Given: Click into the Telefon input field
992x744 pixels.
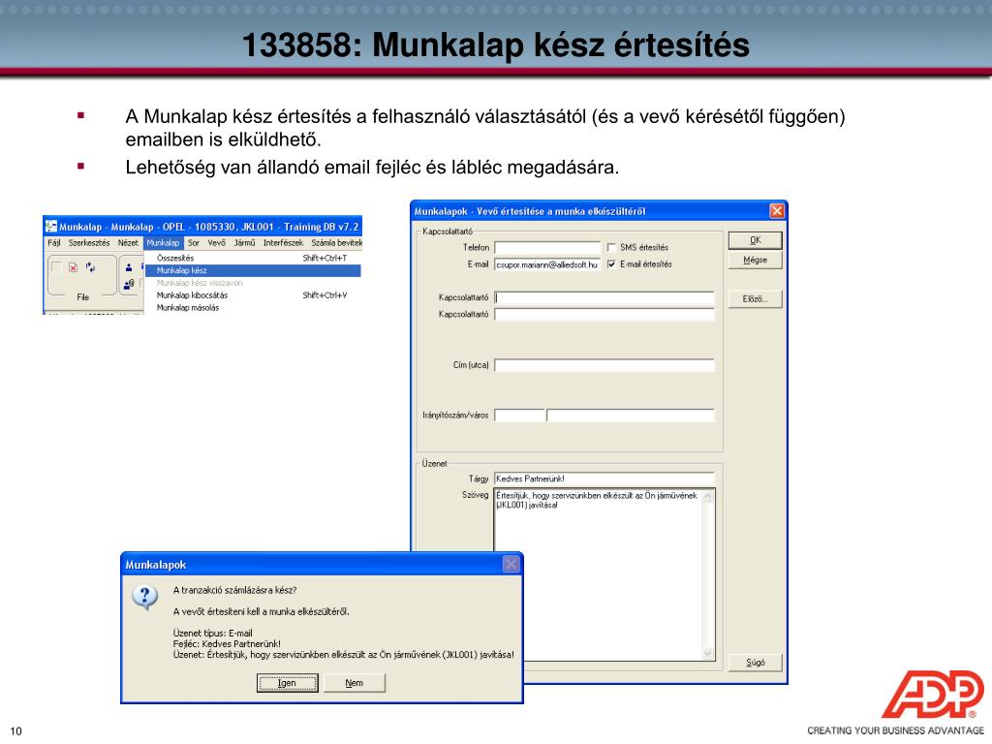Looking at the screenshot, I should [x=547, y=247].
